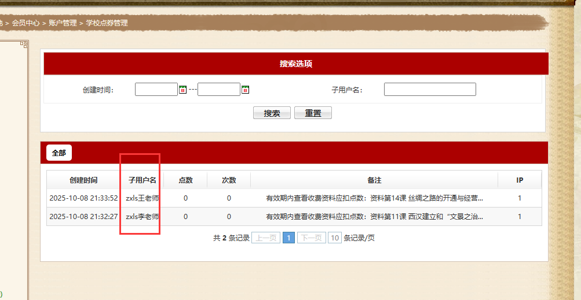This screenshot has height=300, width=581.
Task: Go to 上一页 in pagination
Action: [x=265, y=238]
